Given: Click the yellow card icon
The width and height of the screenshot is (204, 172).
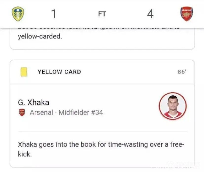Looking at the screenshot, I should point(24,72).
